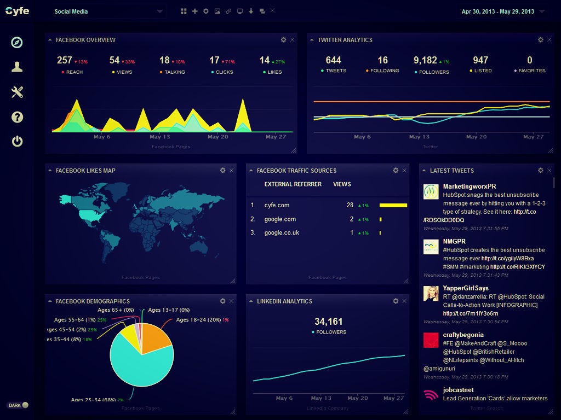561x420 pixels.
Task: Toggle the FOLLOWING series in Twitter Analytics
Action: tap(382, 71)
